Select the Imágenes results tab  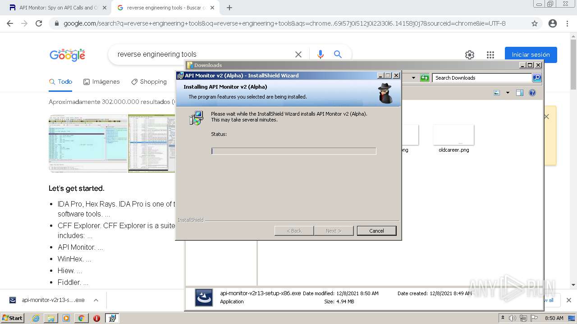pos(101,81)
